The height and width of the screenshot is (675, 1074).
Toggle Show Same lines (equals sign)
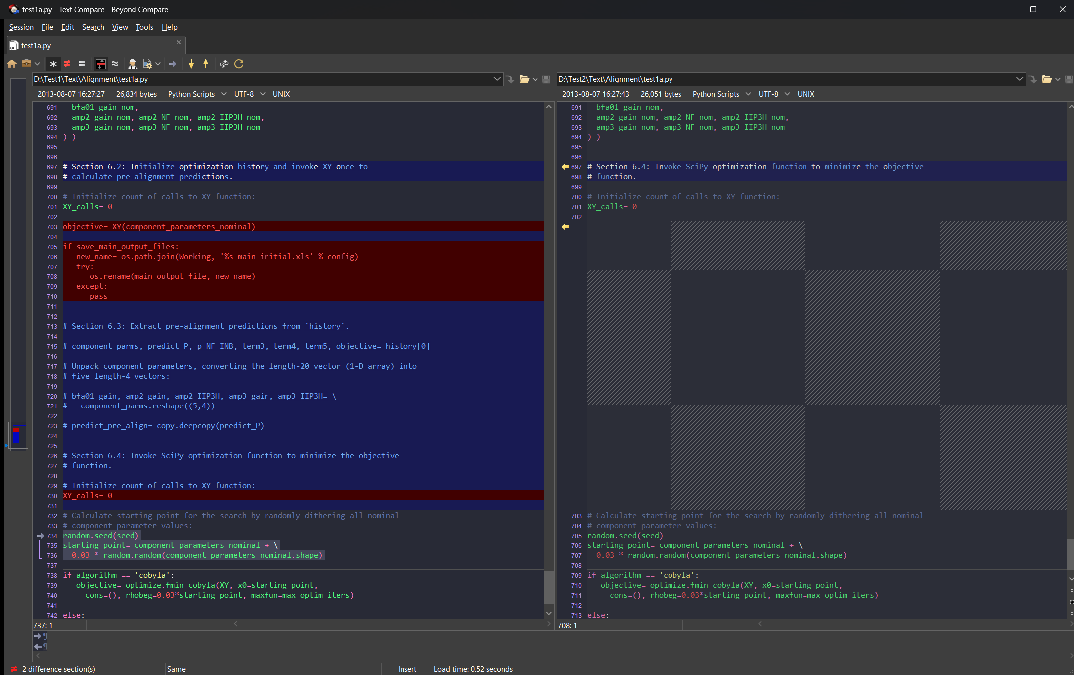[82, 64]
